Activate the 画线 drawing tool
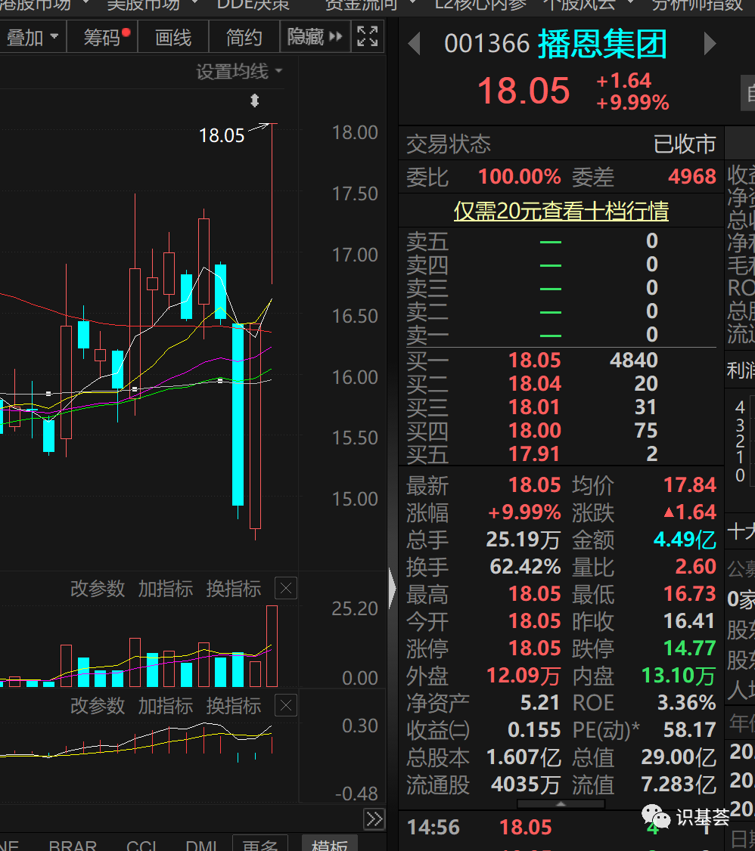This screenshot has height=851, width=755. [x=173, y=37]
